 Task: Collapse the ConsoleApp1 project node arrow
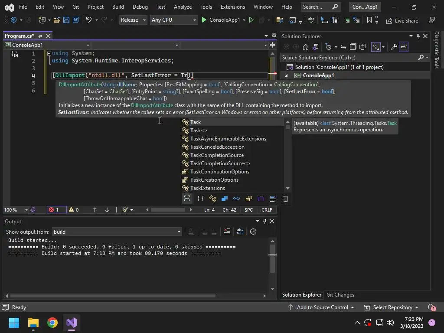(x=286, y=75)
